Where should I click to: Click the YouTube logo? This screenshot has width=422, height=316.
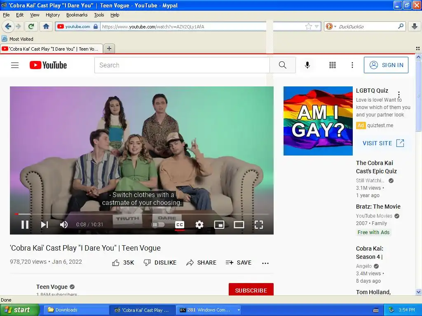[x=48, y=65]
